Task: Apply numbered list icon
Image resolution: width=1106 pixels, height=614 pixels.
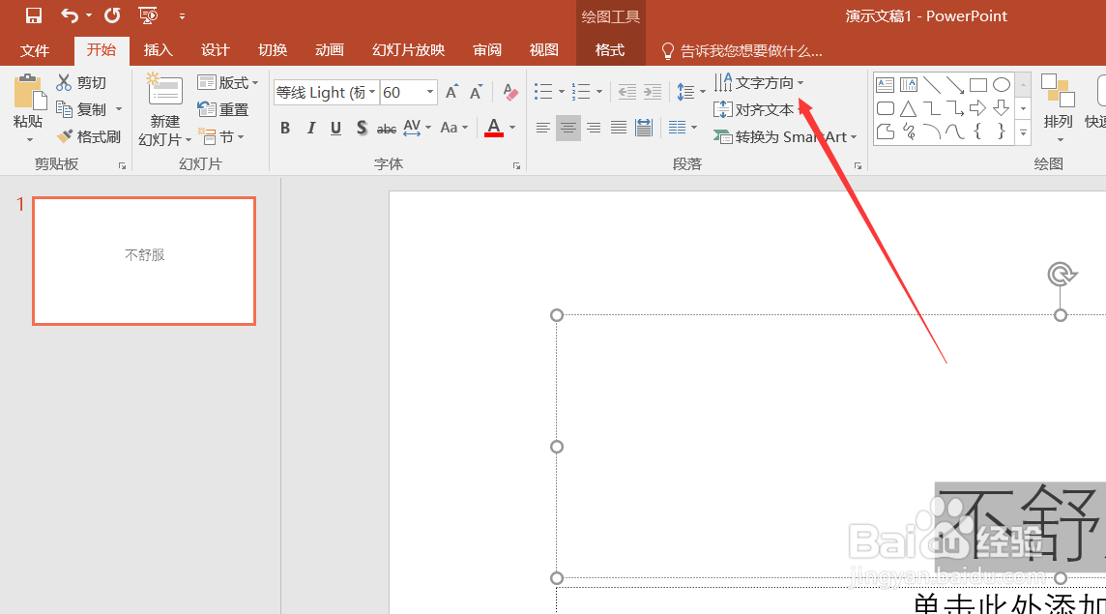Action: 580,92
